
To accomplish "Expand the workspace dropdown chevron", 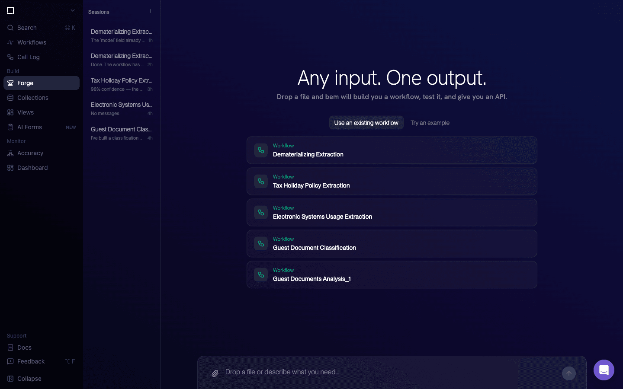I will [x=73, y=10].
